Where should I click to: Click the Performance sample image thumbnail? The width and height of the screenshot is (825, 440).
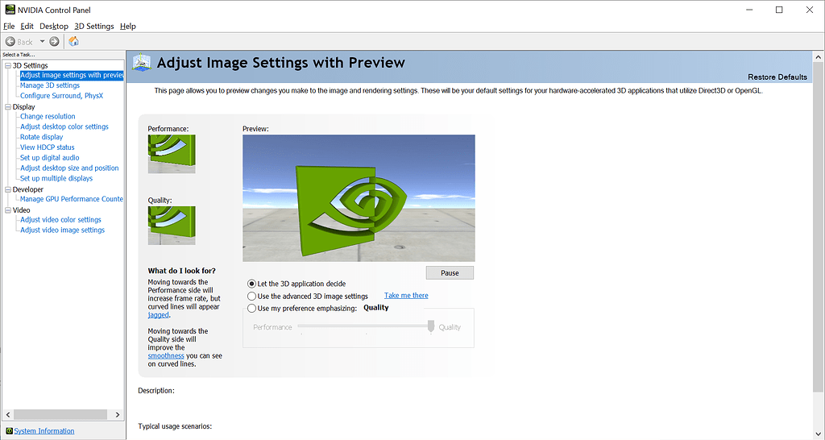[x=172, y=153]
